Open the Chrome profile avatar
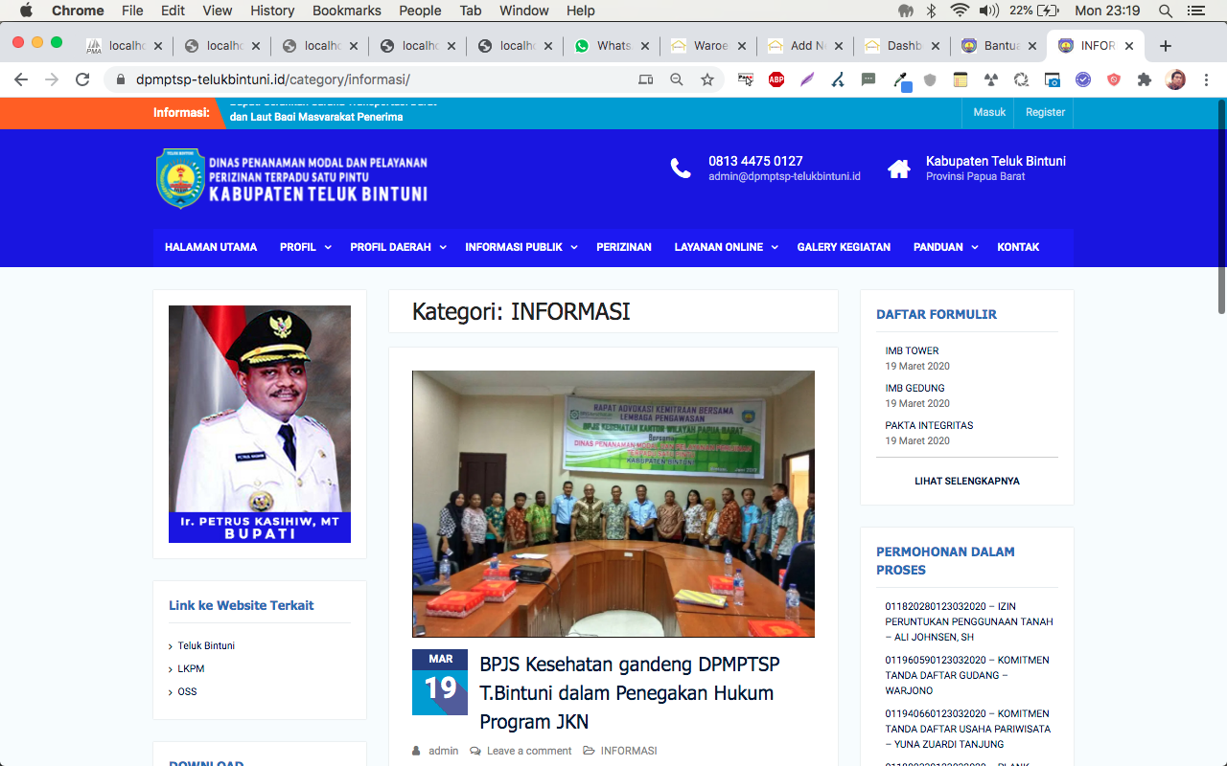Image resolution: width=1227 pixels, height=766 pixels. [1175, 80]
